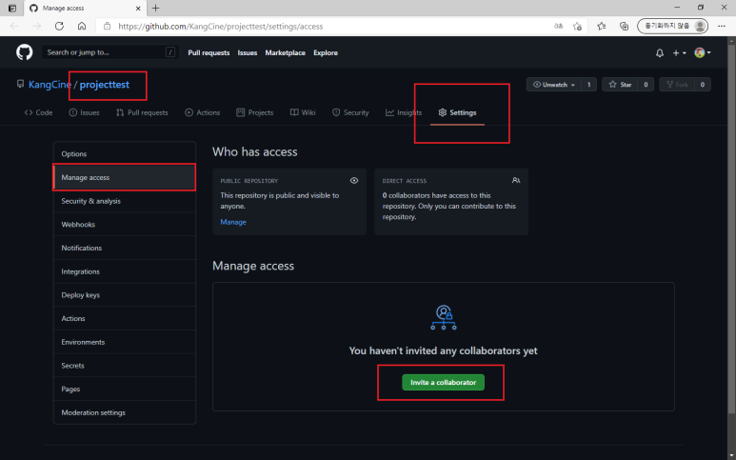
Task: Click Invite a collaborator button
Action: coord(443,382)
